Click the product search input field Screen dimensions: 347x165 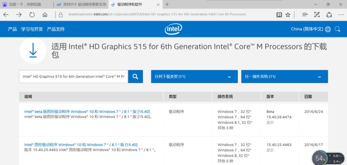click(73, 77)
